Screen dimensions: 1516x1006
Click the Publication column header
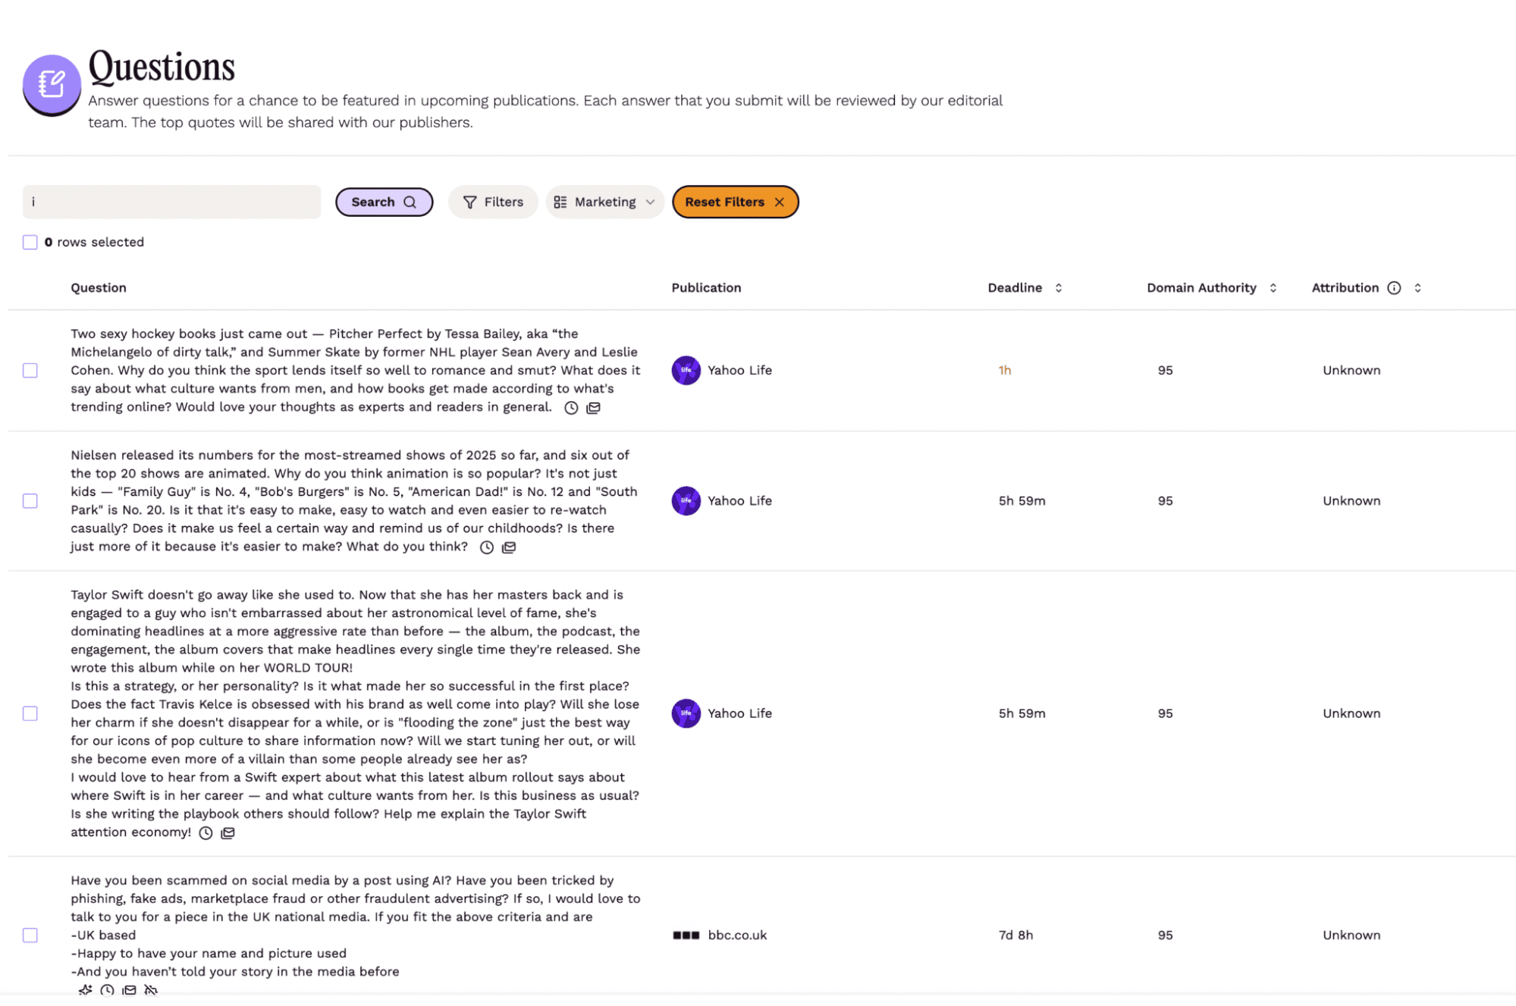pos(706,288)
